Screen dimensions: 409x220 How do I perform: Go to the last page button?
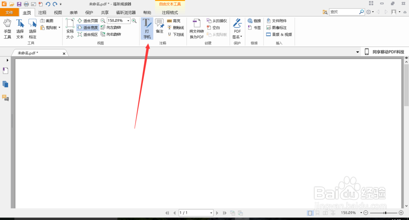click(x=225, y=213)
